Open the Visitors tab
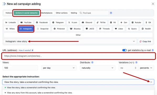Screen dimensions: 157x95 (x=9, y=13)
